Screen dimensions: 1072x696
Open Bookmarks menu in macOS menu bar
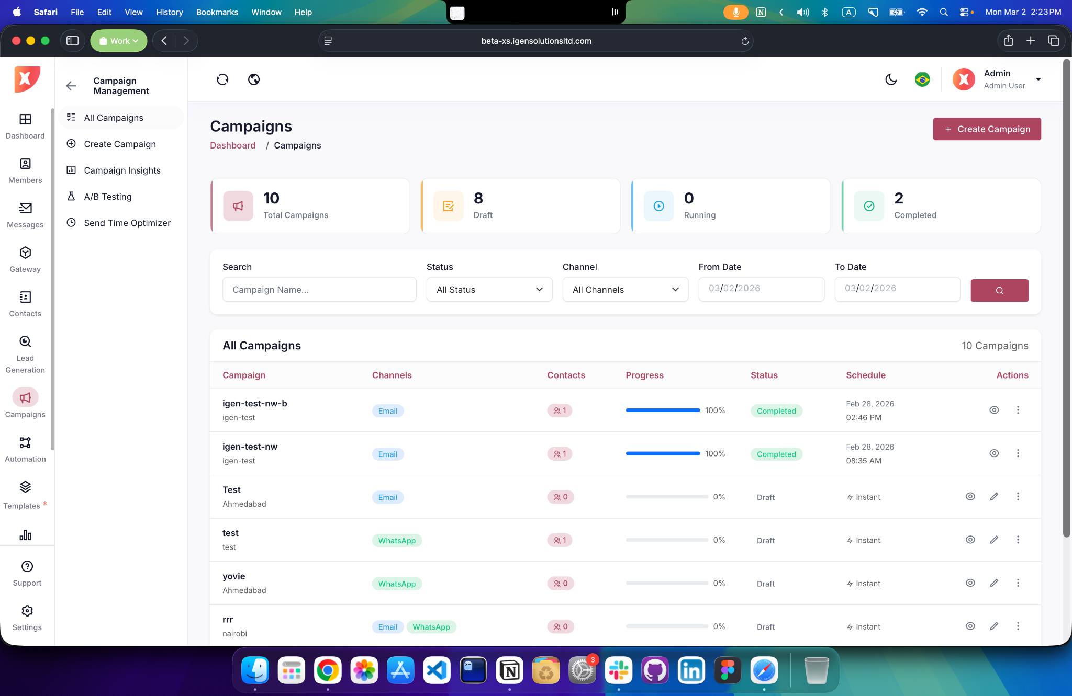coord(217,12)
